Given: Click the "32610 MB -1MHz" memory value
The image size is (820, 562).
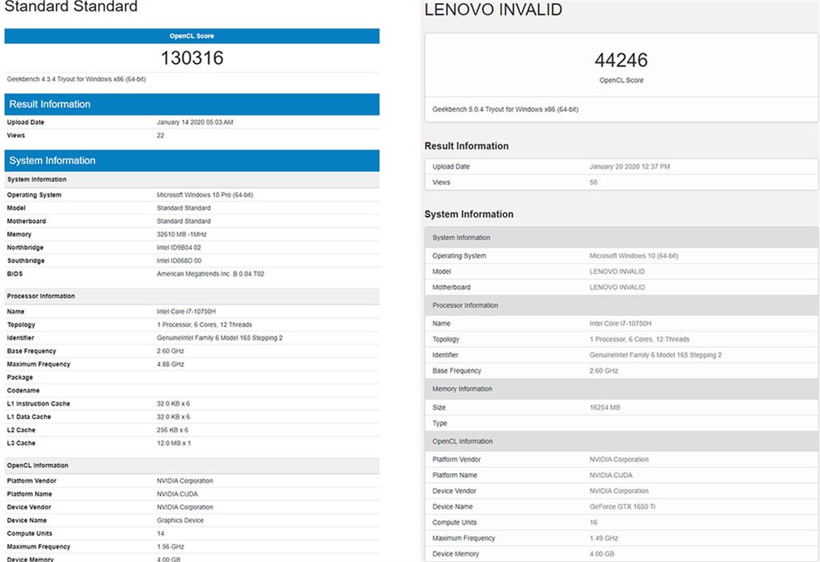Looking at the screenshot, I should click(x=182, y=234).
